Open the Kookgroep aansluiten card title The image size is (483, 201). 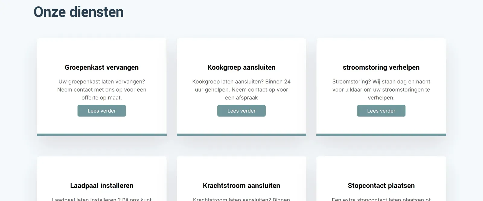click(x=241, y=68)
